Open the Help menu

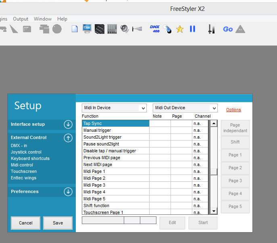(62, 19)
